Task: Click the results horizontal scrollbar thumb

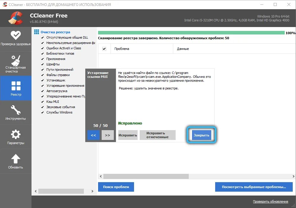Action: 146,176
